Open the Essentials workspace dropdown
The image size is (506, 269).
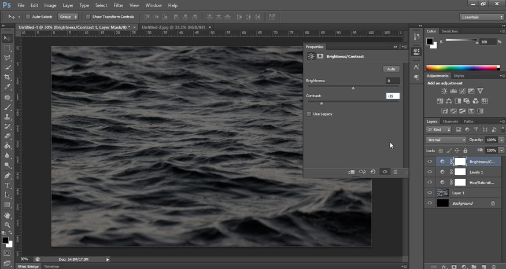[482, 17]
